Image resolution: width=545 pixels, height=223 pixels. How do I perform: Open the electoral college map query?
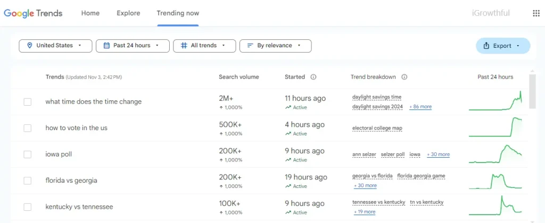(377, 128)
